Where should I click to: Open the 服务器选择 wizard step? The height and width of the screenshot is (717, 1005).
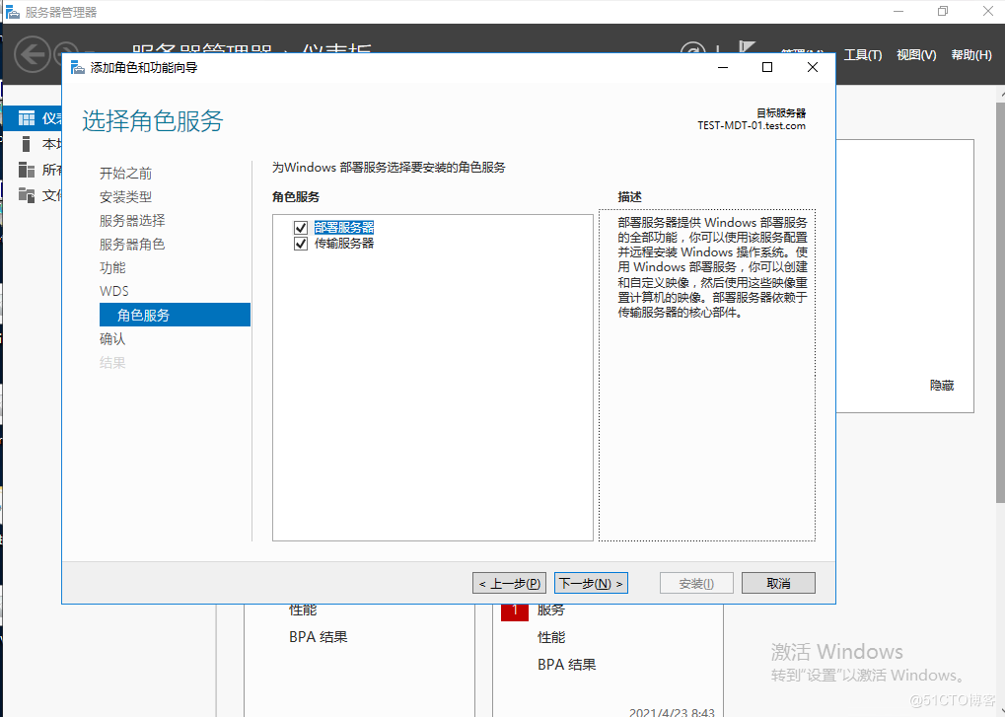132,220
